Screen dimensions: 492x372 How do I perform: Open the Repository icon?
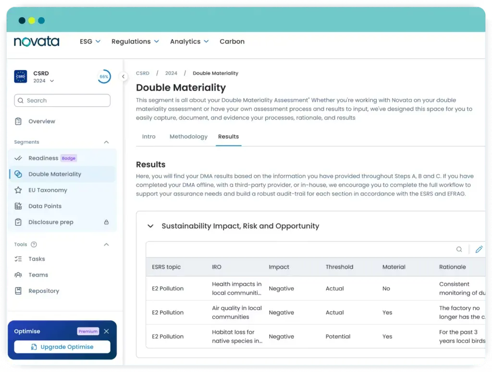(18, 291)
